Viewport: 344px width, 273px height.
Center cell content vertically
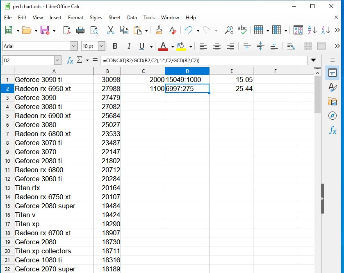[260, 46]
